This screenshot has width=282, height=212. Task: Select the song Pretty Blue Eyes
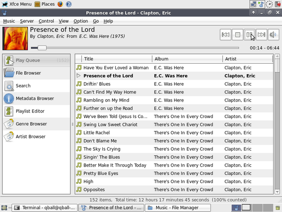[x=174, y=173]
